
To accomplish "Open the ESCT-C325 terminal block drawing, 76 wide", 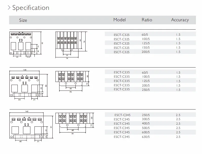I will pos(71,46).
